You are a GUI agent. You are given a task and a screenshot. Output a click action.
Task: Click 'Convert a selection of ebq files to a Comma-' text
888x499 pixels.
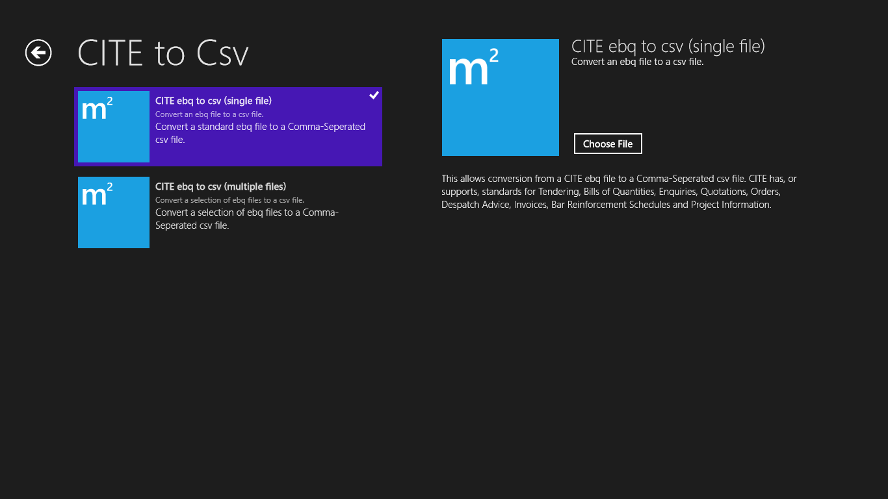coord(246,212)
